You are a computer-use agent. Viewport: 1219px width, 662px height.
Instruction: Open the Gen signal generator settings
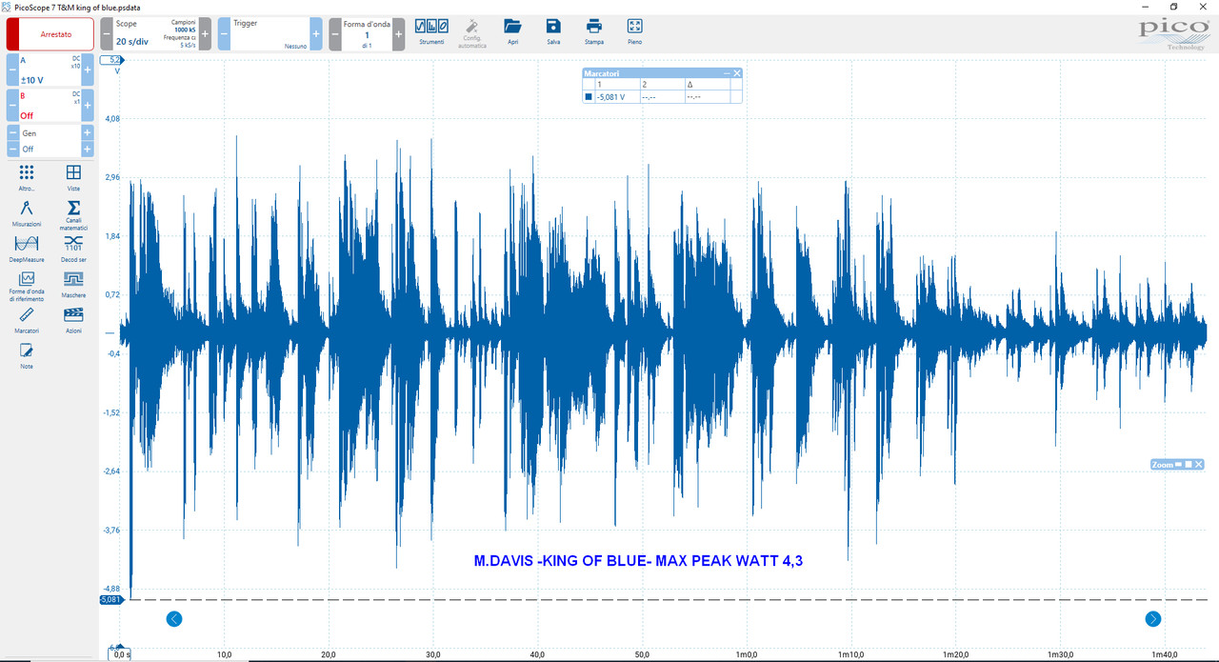pyautogui.click(x=50, y=133)
